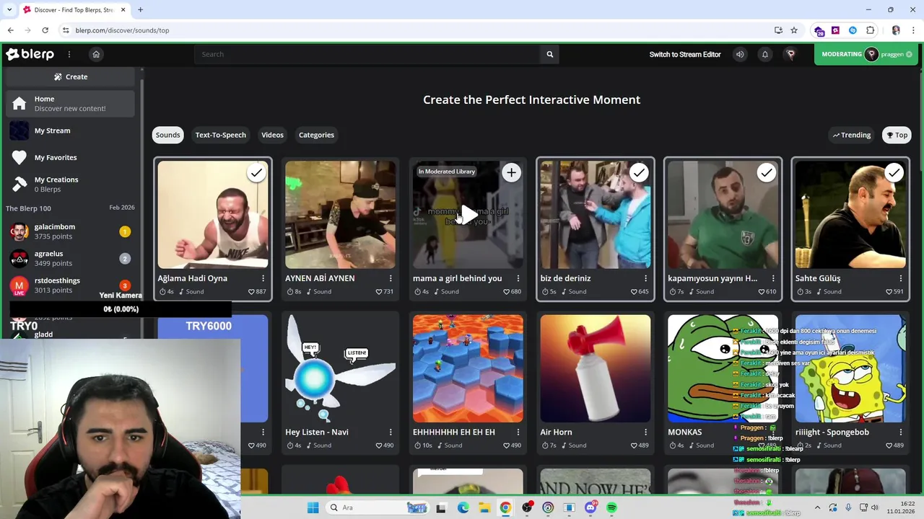Reload the page in Chrome
Viewport: 924px width, 519px height.
pos(45,30)
